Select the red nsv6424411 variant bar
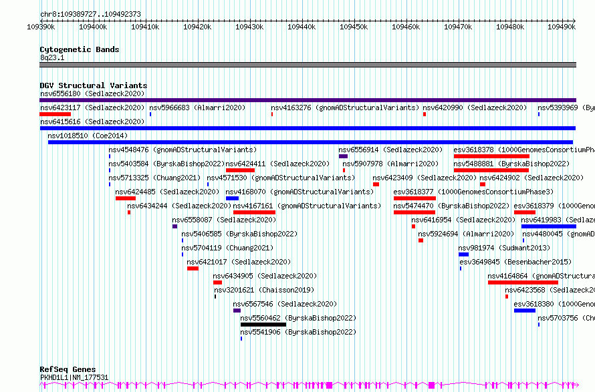The width and height of the screenshot is (595, 392). [x=240, y=170]
